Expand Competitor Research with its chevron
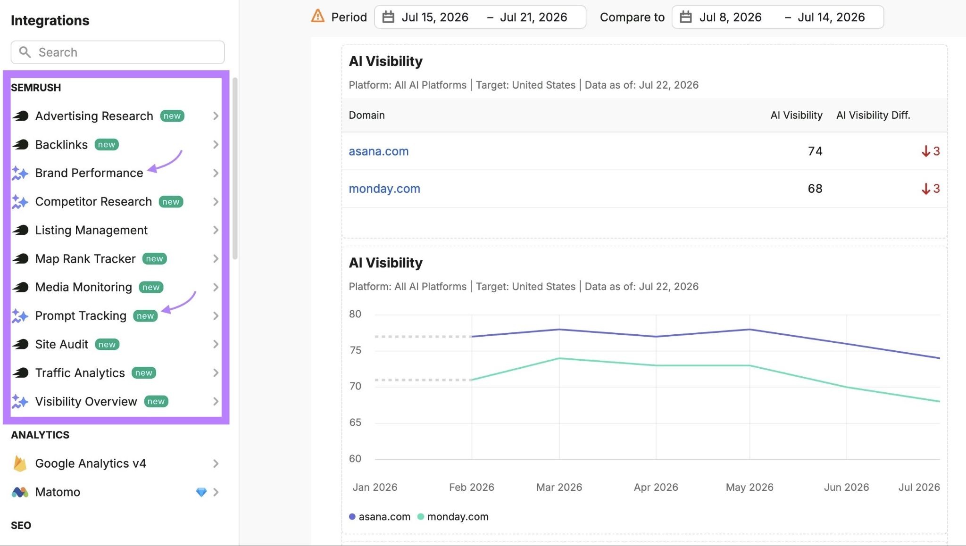The height and width of the screenshot is (546, 966). pyautogui.click(x=216, y=202)
